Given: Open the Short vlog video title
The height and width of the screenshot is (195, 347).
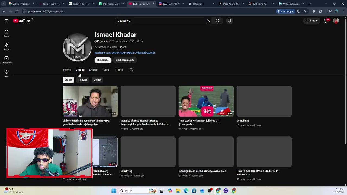Looking at the screenshot, I should [x=126, y=171].
